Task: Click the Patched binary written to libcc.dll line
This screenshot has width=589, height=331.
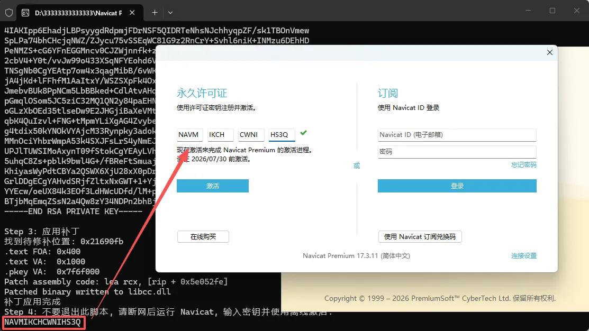Action: coord(87,291)
